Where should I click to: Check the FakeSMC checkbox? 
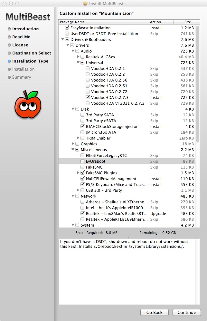82,167
